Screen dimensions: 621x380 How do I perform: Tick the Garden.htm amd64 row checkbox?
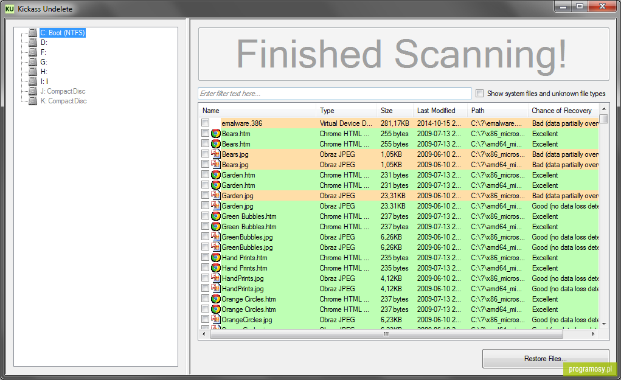click(205, 185)
